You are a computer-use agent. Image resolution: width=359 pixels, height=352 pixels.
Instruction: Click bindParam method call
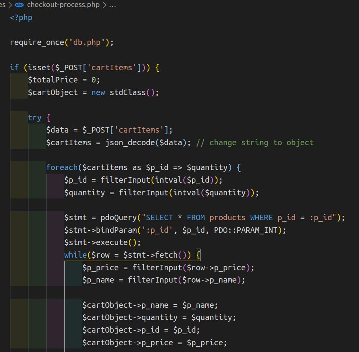(116, 230)
